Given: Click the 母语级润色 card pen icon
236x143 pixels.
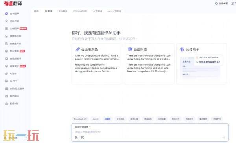Looking at the screenshot, I should [x=77, y=49].
